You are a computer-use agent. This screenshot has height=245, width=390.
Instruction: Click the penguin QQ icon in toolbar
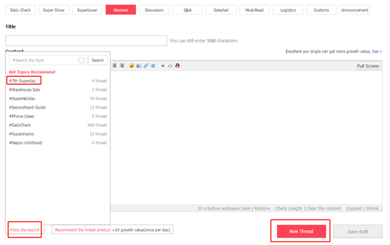click(178, 66)
